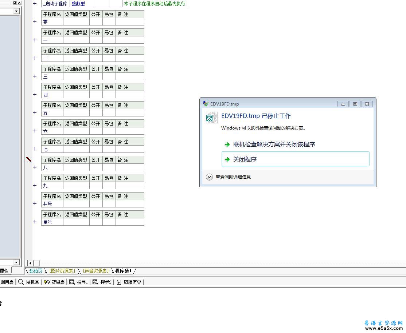
Task: Switch to 搜寻1 results panel
Action: 79,282
